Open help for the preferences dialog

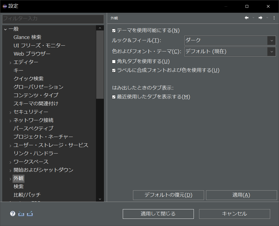(x=12, y=214)
